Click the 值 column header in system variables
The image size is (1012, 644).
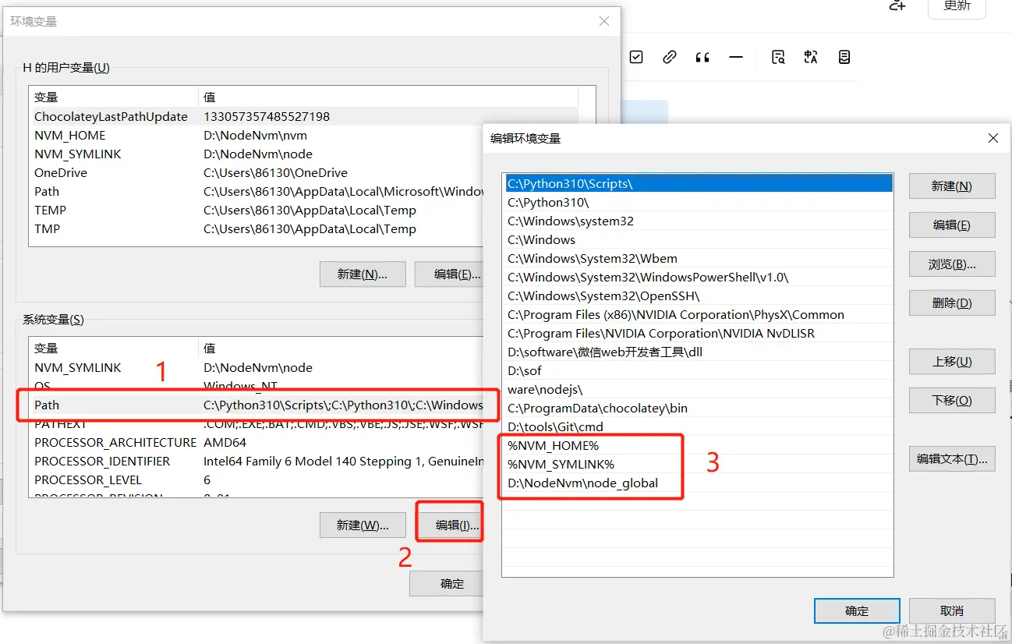click(341, 348)
